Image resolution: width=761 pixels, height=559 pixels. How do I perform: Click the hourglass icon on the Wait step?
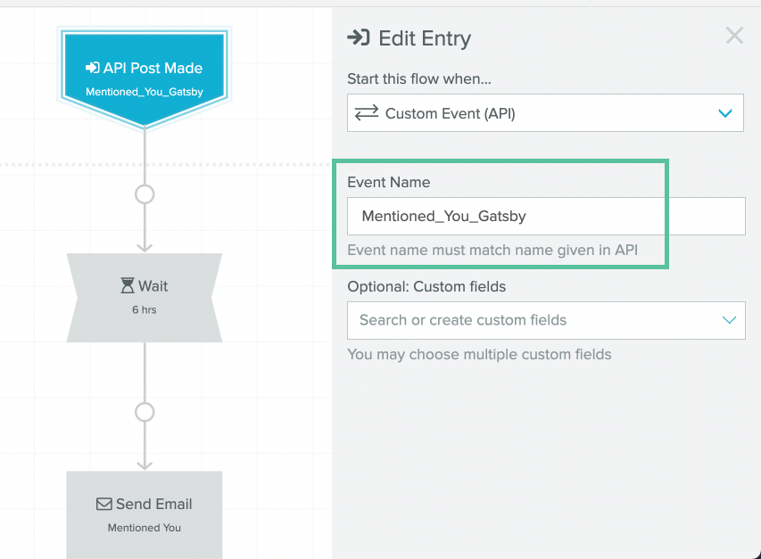pos(128,285)
